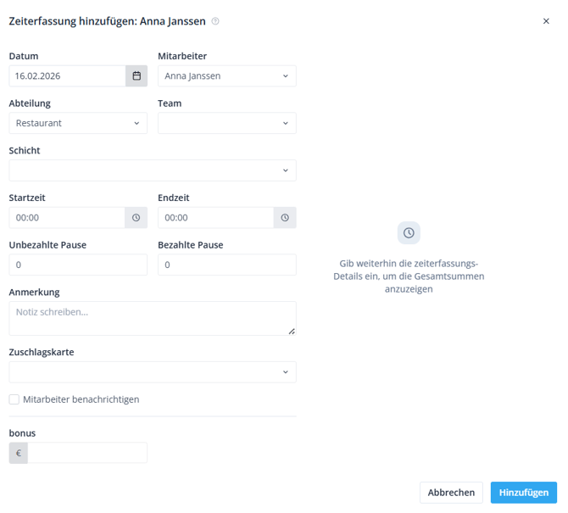Viewport: 568px width, 513px height.
Task: Click the clock icon in summary panel
Action: click(409, 233)
